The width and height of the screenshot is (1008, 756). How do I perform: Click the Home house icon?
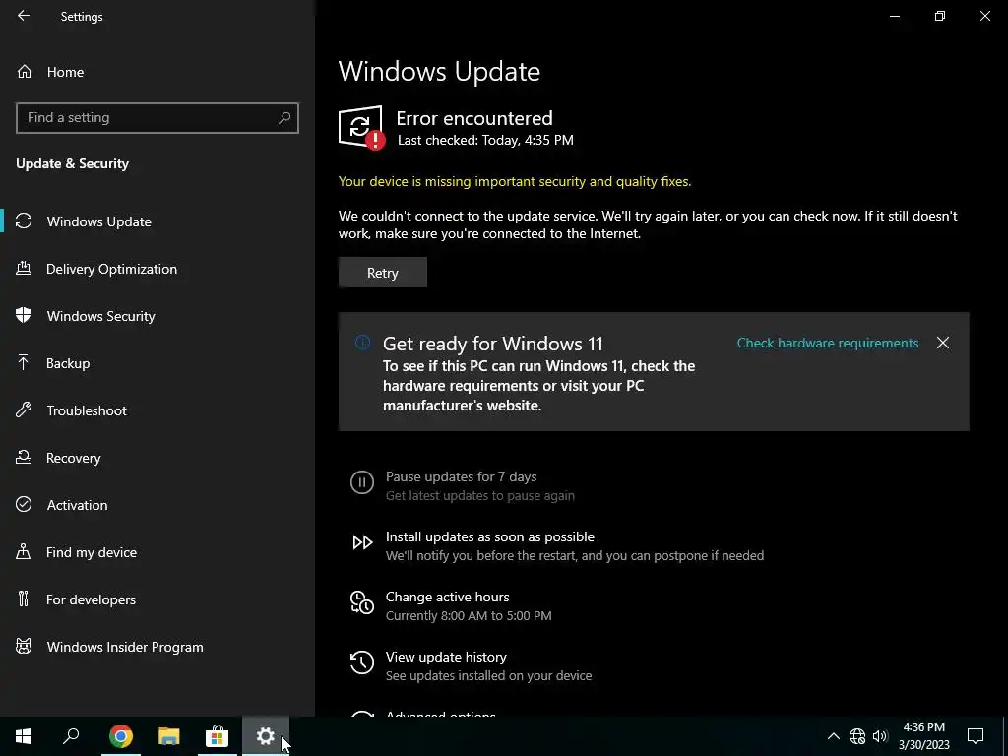click(x=25, y=72)
